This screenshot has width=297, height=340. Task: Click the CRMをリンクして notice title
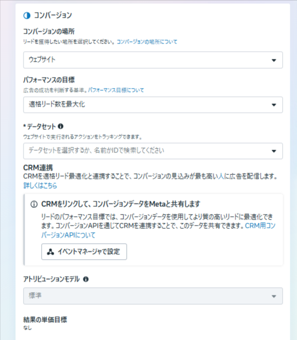(x=121, y=204)
